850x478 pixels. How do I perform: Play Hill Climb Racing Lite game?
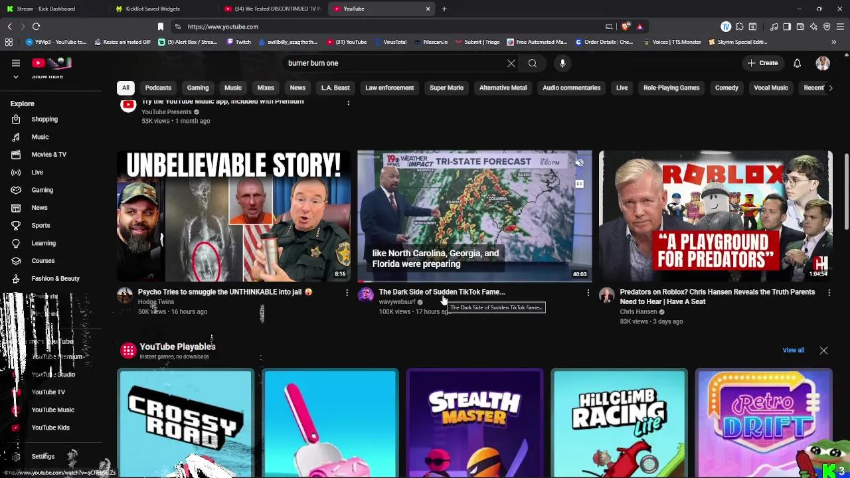tap(619, 424)
